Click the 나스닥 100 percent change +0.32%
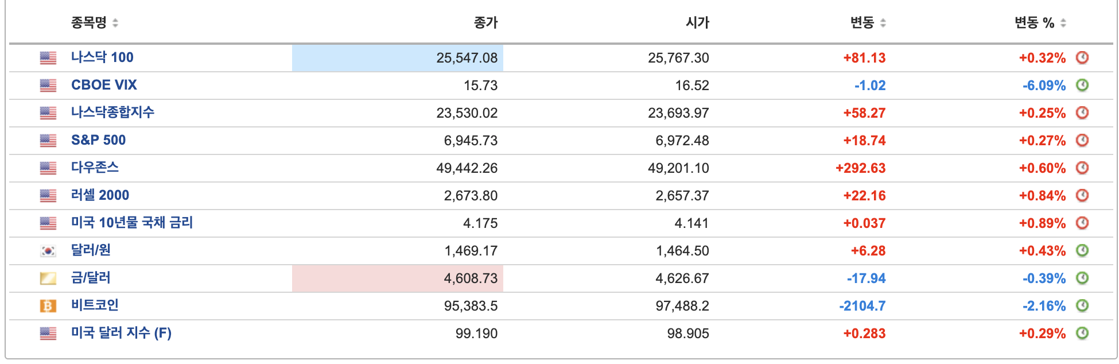Image resolution: width=1119 pixels, height=364 pixels. (1042, 58)
